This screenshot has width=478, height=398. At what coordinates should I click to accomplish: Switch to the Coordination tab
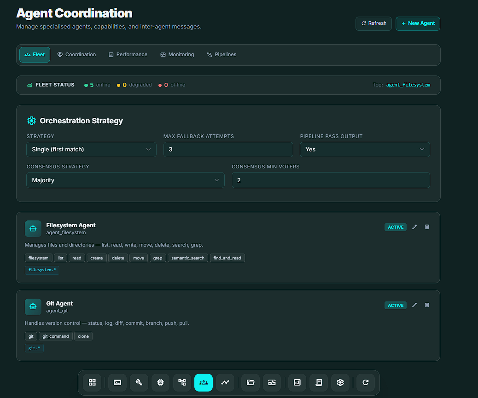[x=76, y=55]
